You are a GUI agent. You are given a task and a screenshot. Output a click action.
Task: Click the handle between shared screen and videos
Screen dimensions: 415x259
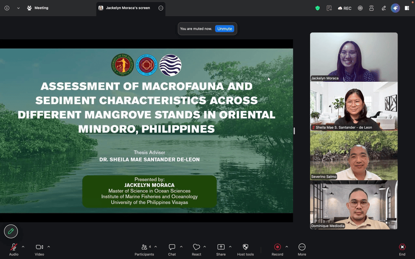pos(294,131)
